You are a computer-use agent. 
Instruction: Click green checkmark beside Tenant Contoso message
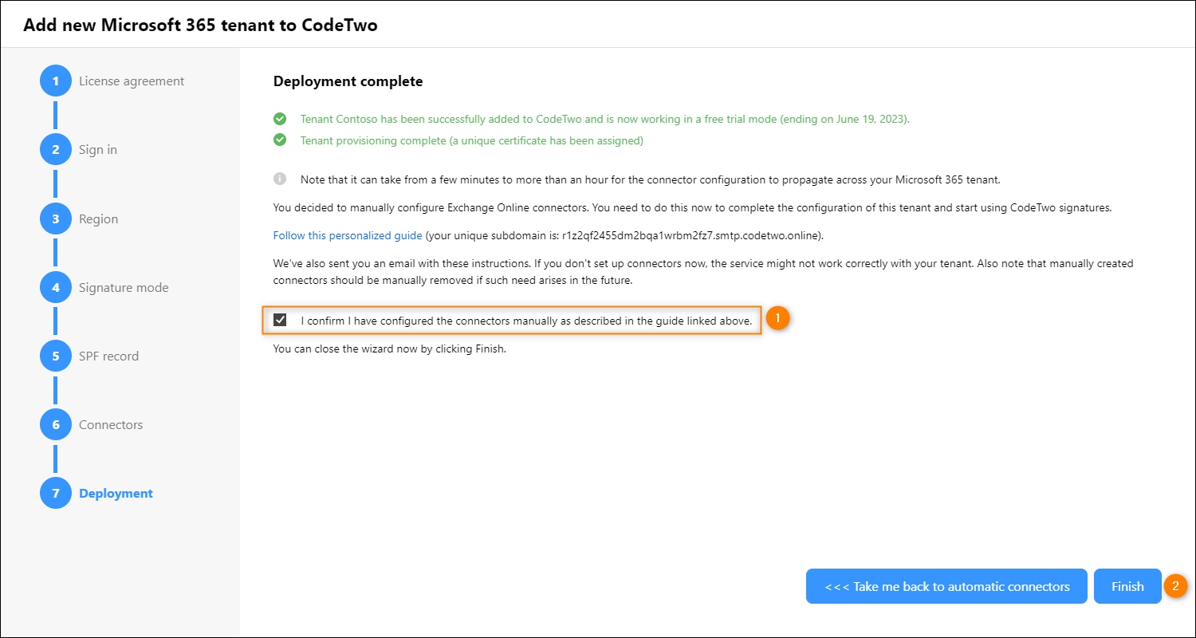pyautogui.click(x=280, y=119)
